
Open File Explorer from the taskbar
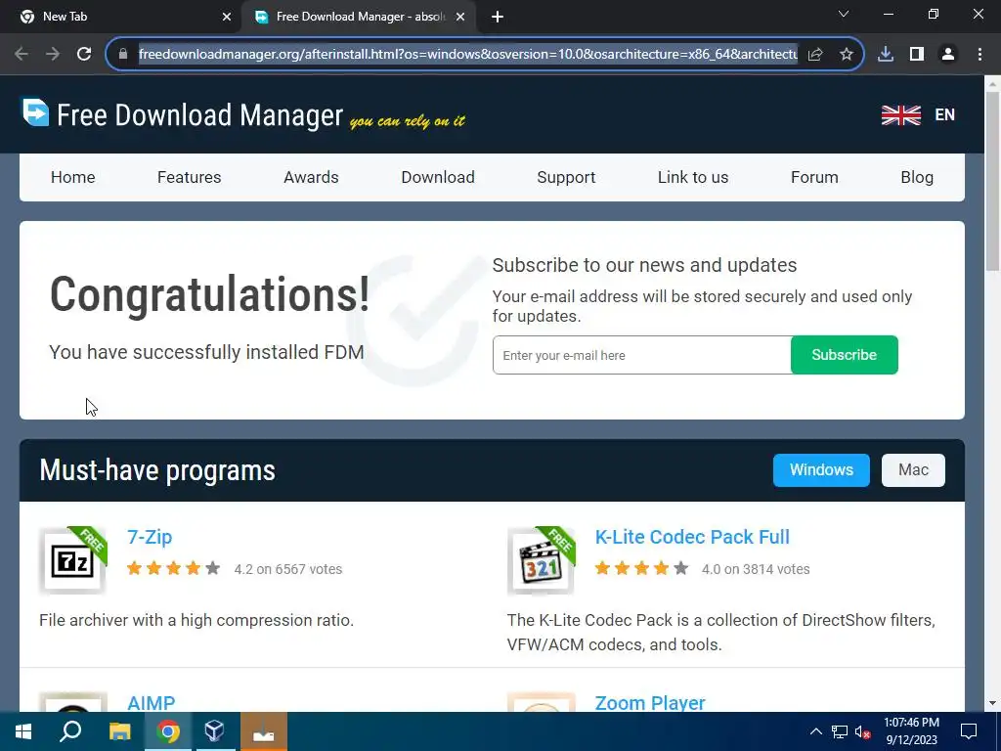pos(120,731)
